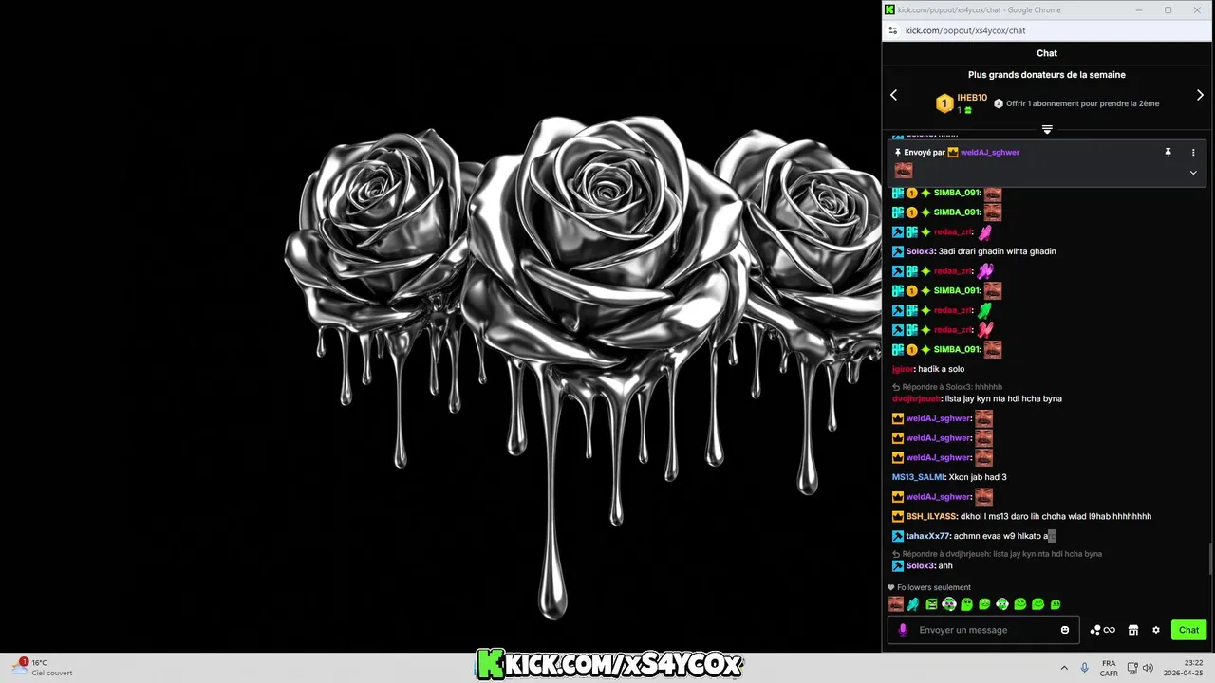Click the emote thumbnail in pinned message
Viewport: 1215px width, 683px height.
pos(904,171)
